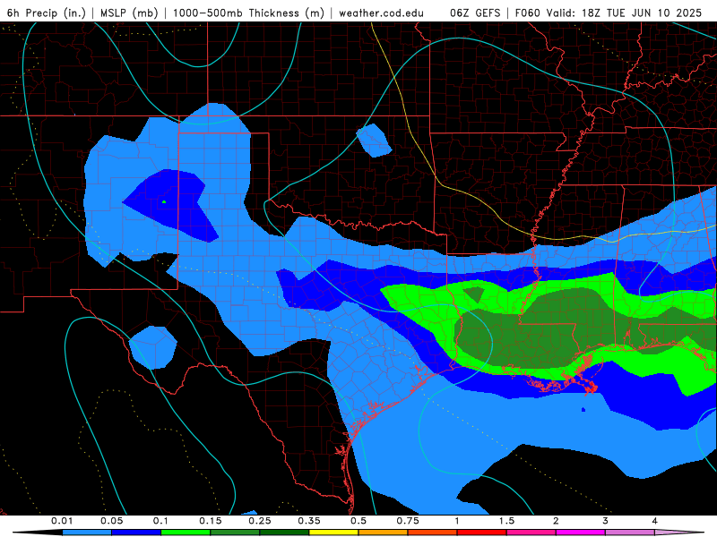Click the legend value 2
The height and width of the screenshot is (537, 717).
(x=556, y=521)
